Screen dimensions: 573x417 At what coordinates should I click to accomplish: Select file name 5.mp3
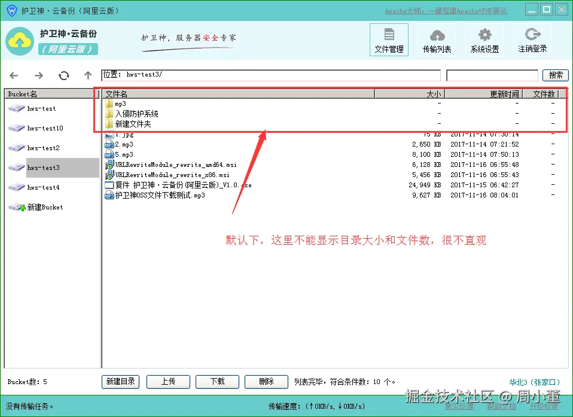pos(124,154)
